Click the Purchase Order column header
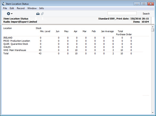Screen dimensions: 156x116 tap(124, 34)
